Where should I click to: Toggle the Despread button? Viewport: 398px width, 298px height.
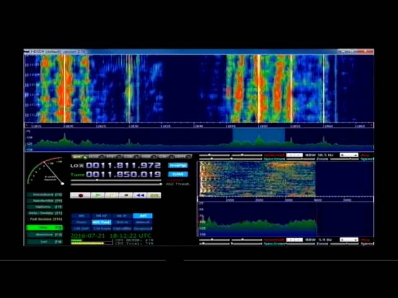[142, 228]
